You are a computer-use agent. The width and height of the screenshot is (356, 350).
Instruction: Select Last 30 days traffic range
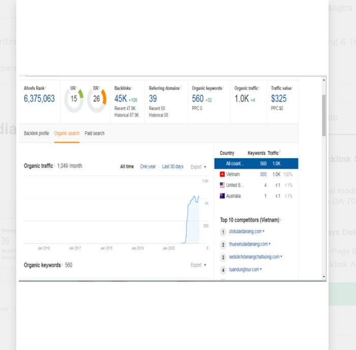(172, 166)
